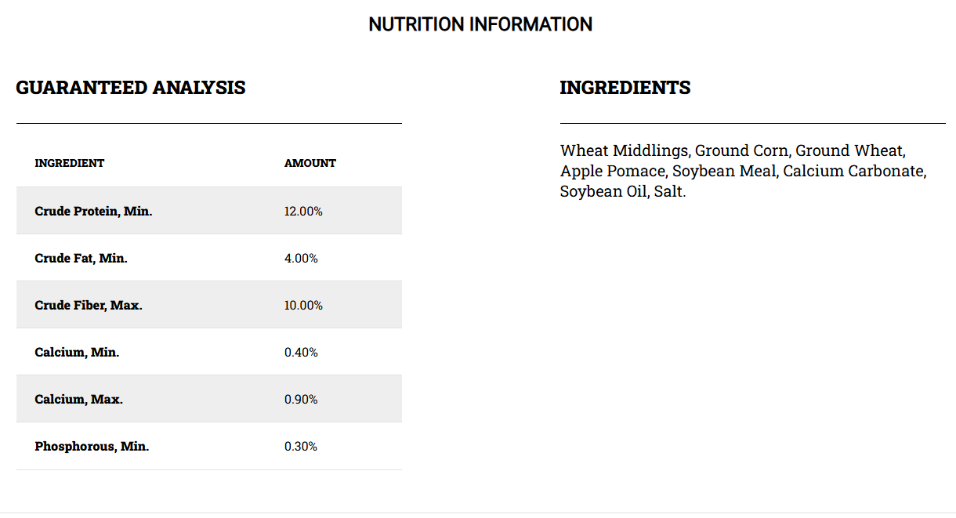Viewport: 956px width, 518px height.
Task: Click the Nutrition Information heading
Action: pyautogui.click(x=480, y=24)
